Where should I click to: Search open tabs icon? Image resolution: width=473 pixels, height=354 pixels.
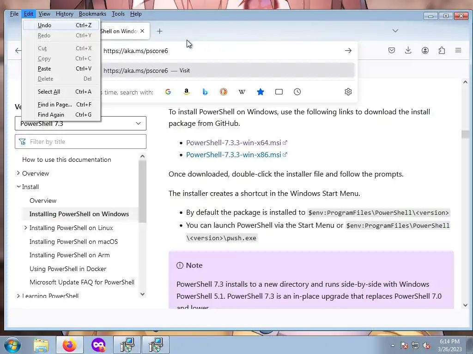tap(279, 92)
